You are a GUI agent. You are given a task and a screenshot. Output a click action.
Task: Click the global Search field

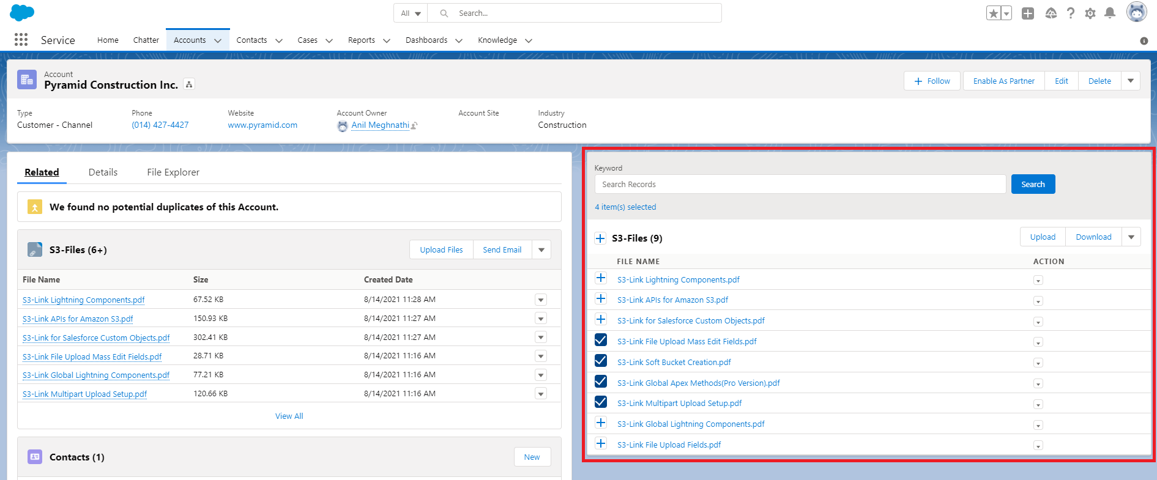(x=575, y=13)
